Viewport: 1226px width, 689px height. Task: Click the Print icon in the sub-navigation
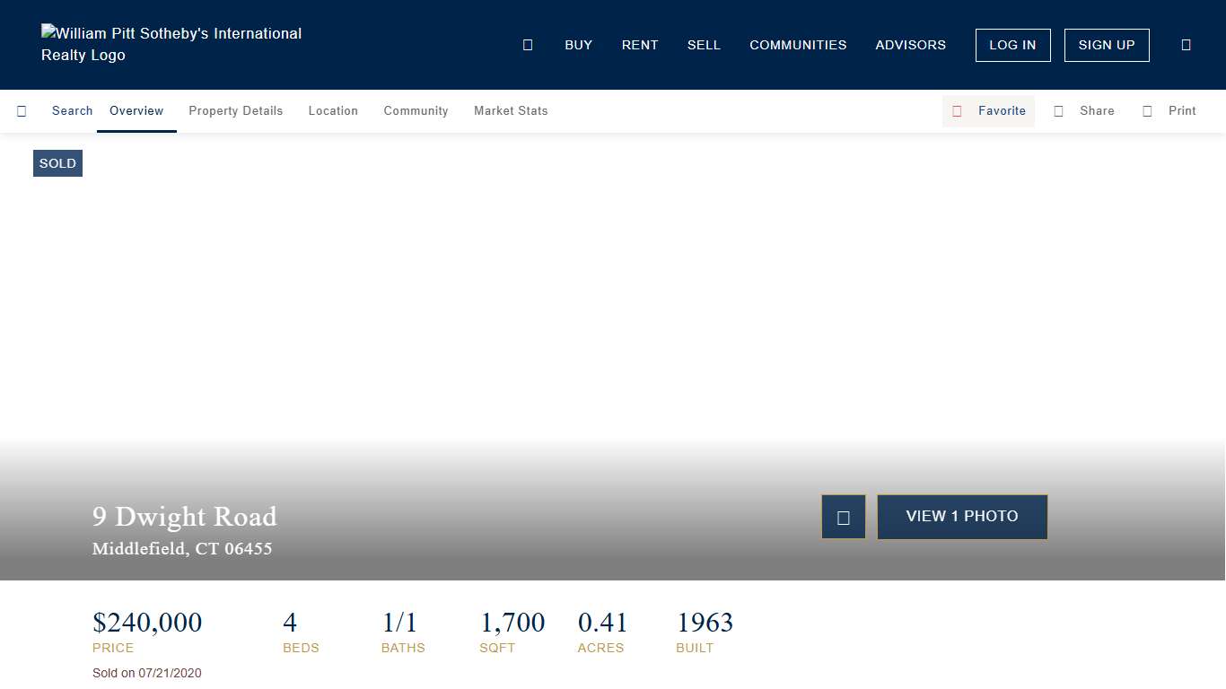1147,111
